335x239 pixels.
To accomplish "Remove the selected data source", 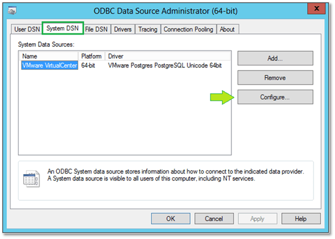I will (275, 78).
